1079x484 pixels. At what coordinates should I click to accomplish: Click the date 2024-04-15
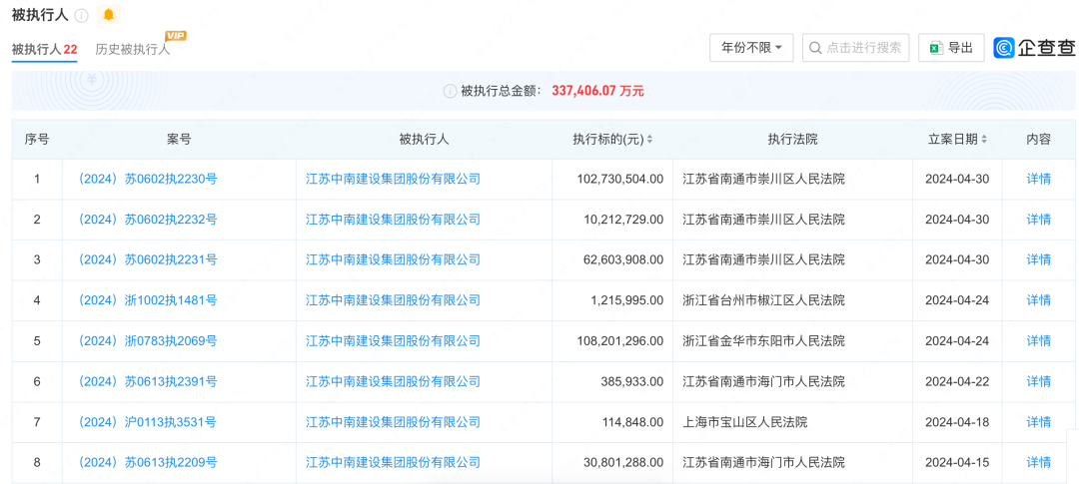pos(957,463)
